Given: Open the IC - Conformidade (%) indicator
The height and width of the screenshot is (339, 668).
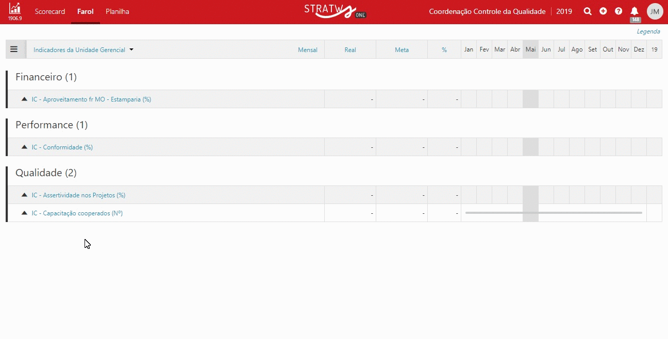Looking at the screenshot, I should coord(62,147).
